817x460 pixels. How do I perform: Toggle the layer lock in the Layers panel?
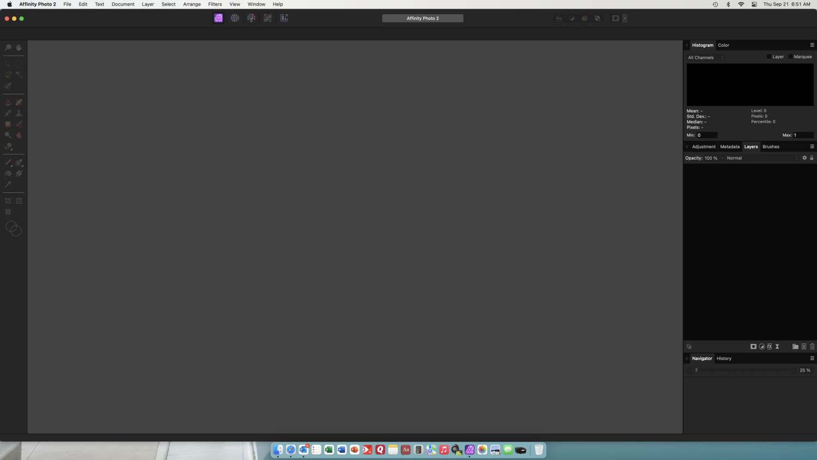coord(812,158)
